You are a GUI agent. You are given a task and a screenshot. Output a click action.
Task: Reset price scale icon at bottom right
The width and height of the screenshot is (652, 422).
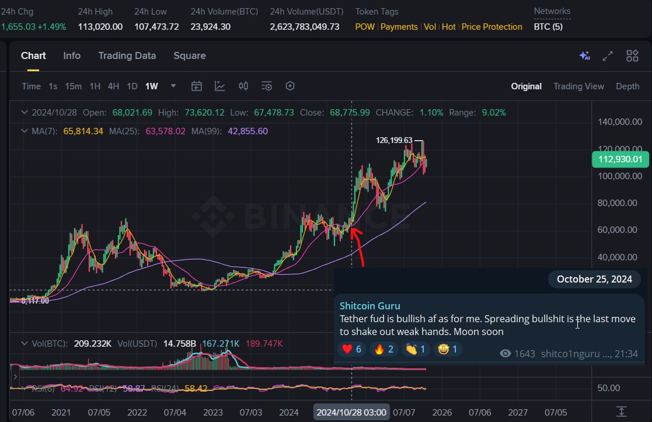coord(622,411)
